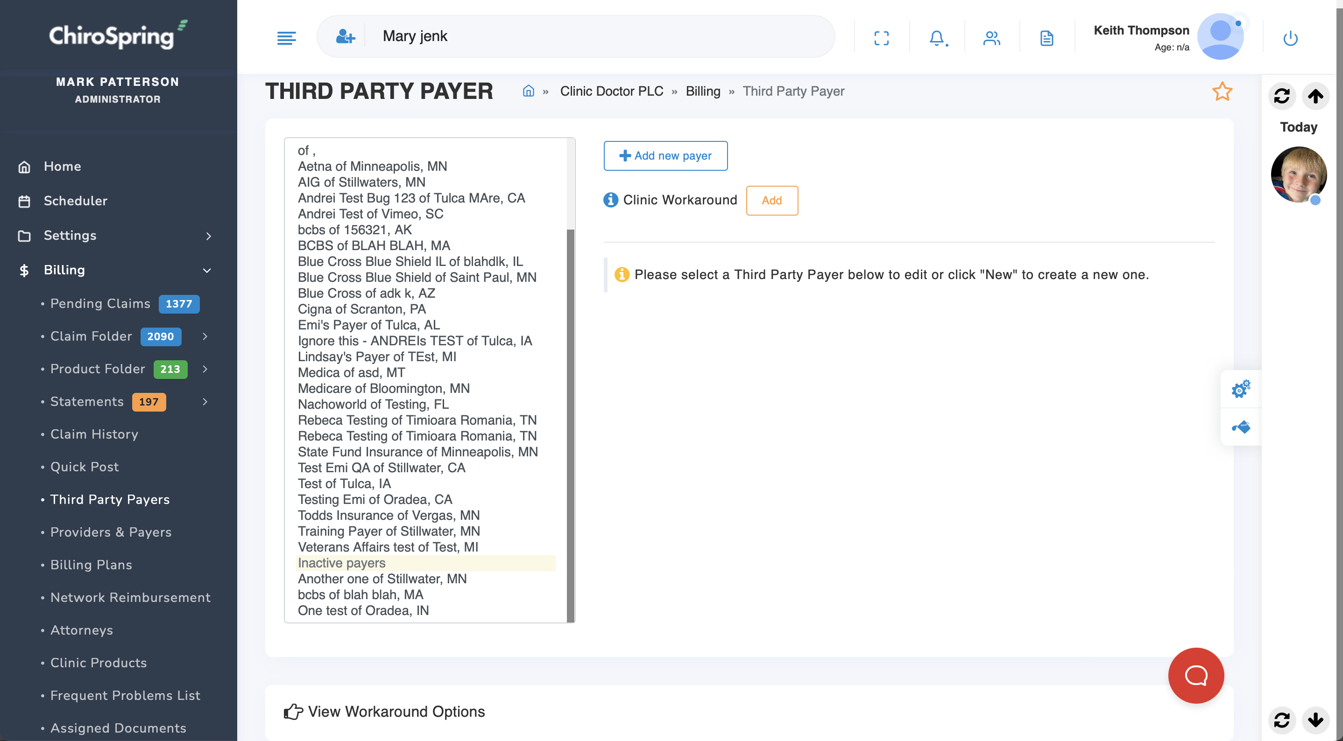Open Third Party Payers in the sidebar
1343x741 pixels.
pos(109,499)
